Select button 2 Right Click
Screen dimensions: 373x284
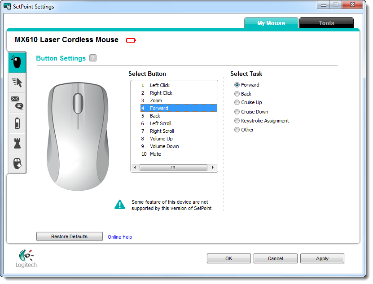pos(179,93)
